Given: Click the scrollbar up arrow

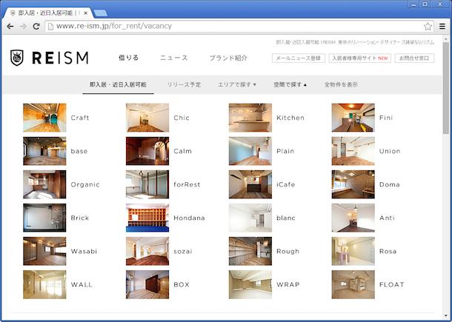Looking at the screenshot, I should 446,38.
